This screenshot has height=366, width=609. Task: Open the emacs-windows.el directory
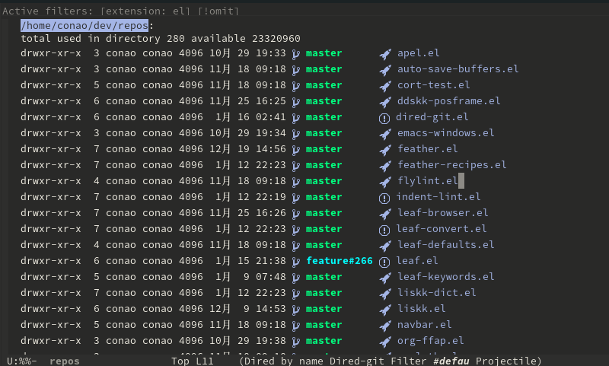point(445,132)
